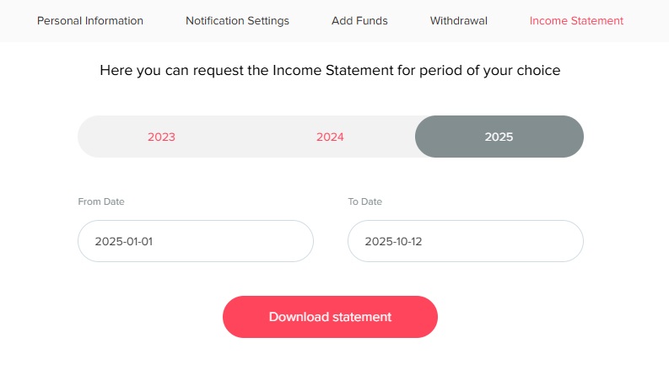Click the To Date input field
The width and height of the screenshot is (669, 370).
(x=466, y=241)
